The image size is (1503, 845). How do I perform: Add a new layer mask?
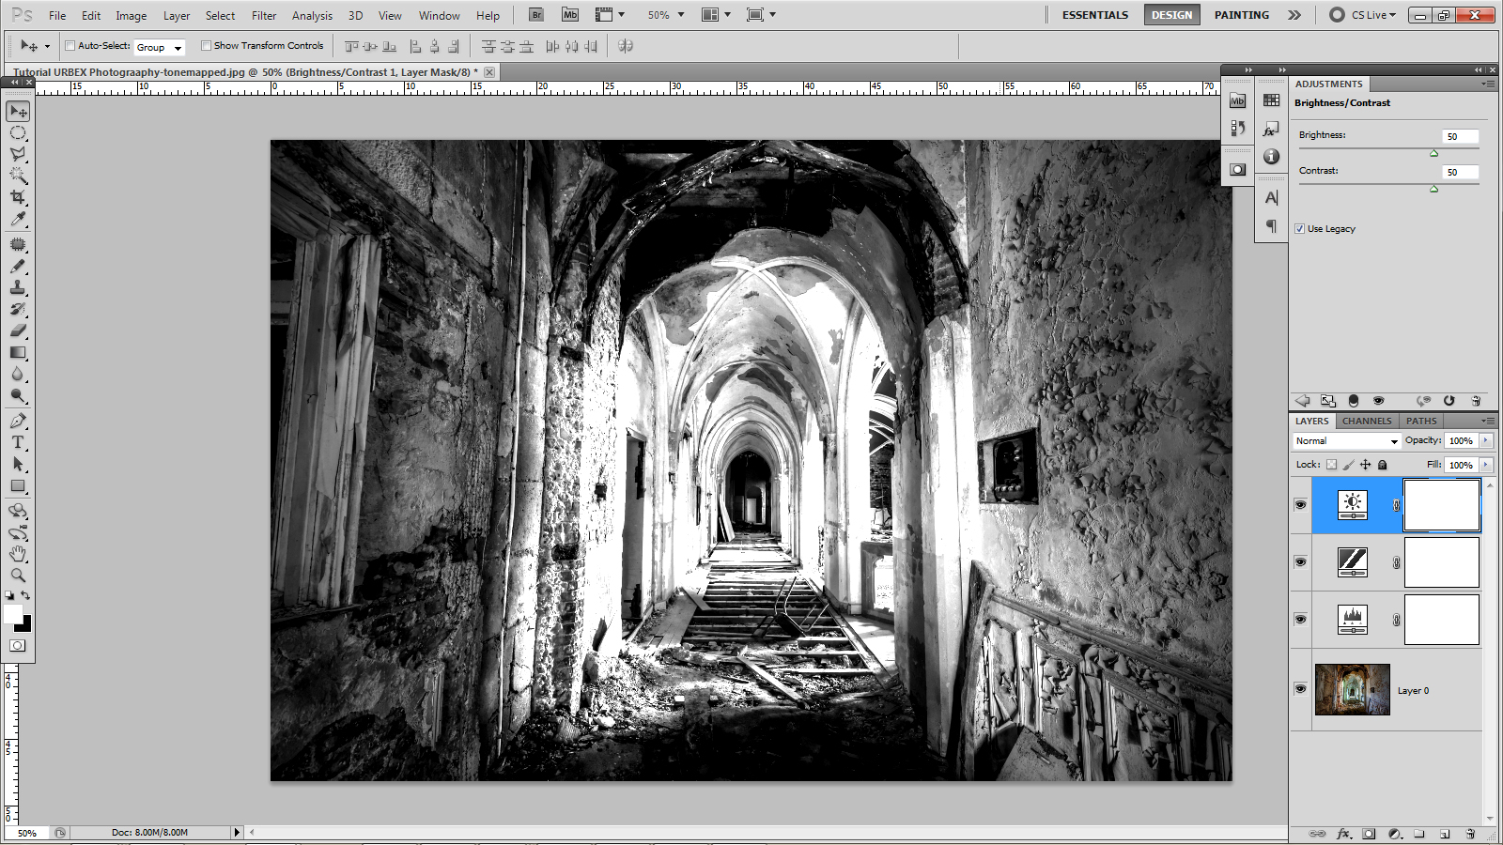pyautogui.click(x=1368, y=833)
